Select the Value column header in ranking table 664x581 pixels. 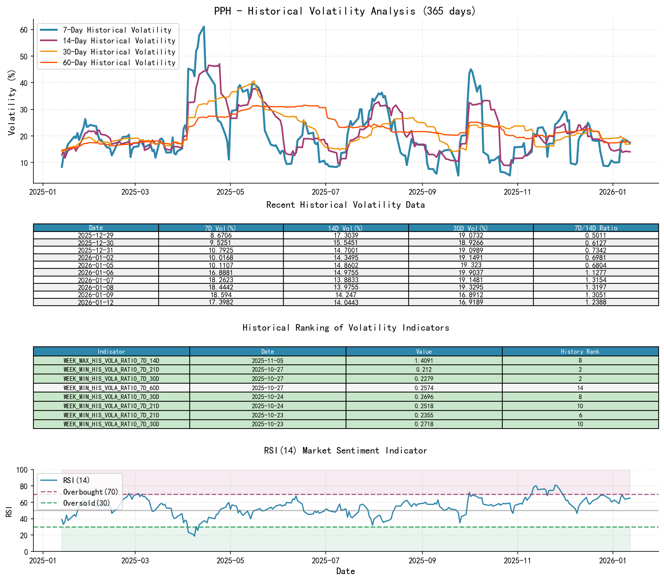pyautogui.click(x=424, y=351)
